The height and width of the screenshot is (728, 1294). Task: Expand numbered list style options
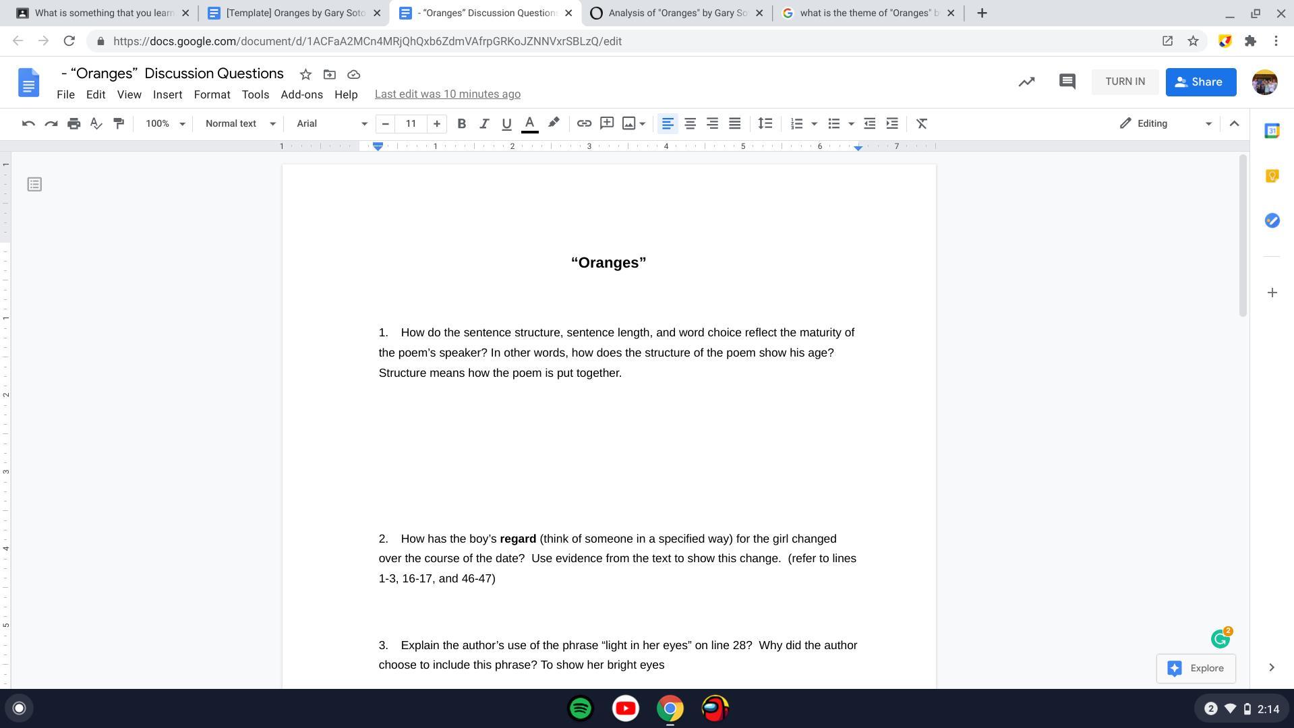[814, 123]
